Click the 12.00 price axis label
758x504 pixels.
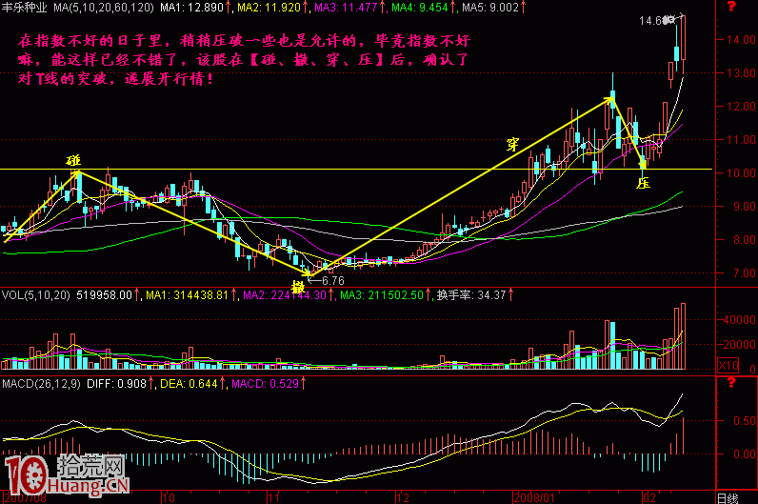[x=741, y=107]
